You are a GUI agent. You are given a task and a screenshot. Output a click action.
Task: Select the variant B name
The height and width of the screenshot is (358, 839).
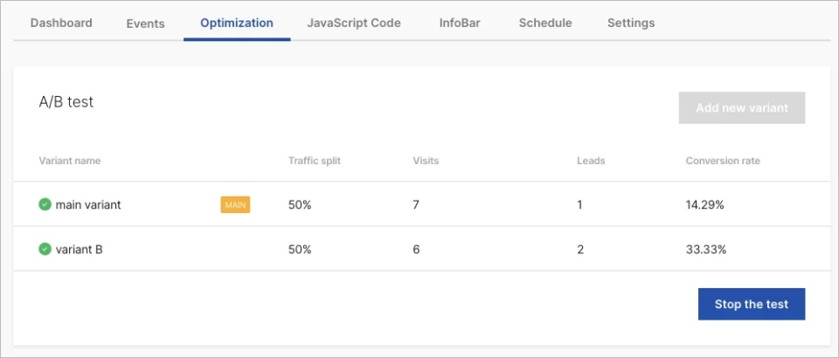tap(79, 249)
